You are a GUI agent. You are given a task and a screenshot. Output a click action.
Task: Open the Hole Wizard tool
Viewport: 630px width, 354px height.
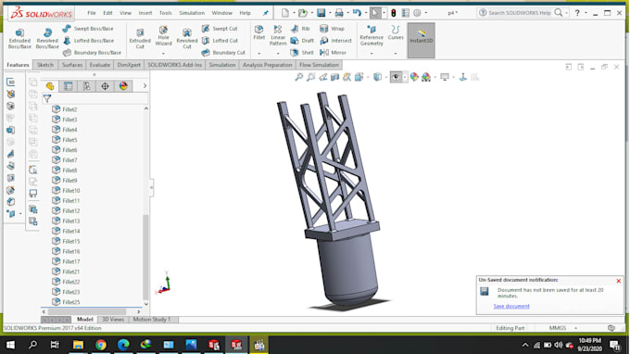coord(164,36)
